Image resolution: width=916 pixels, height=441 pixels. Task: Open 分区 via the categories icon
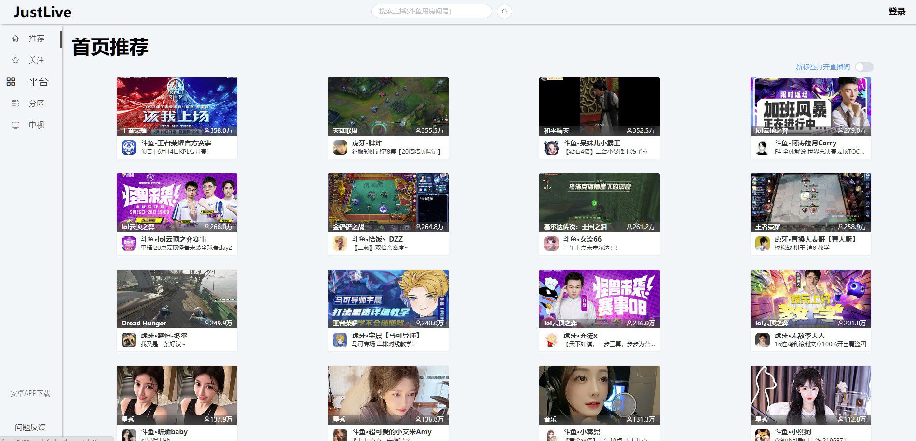click(x=15, y=104)
